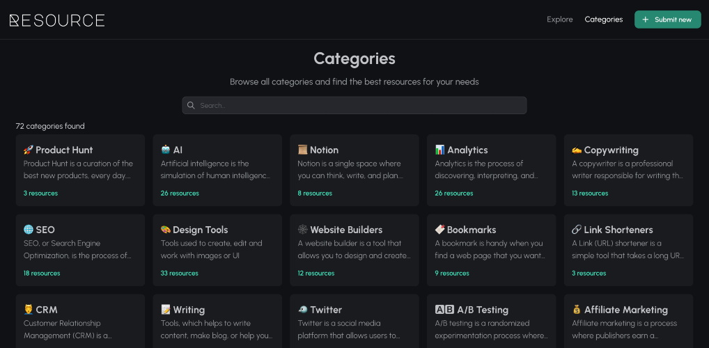The image size is (709, 348).
Task: Click the globe emoji on SEO card
Action: click(x=29, y=230)
